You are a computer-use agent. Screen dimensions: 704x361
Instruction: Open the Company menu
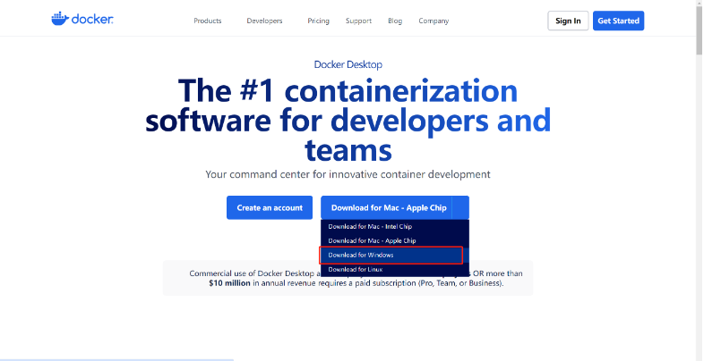click(434, 21)
